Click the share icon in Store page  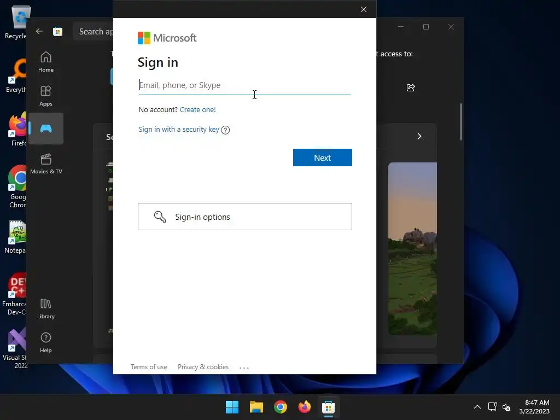tap(411, 87)
